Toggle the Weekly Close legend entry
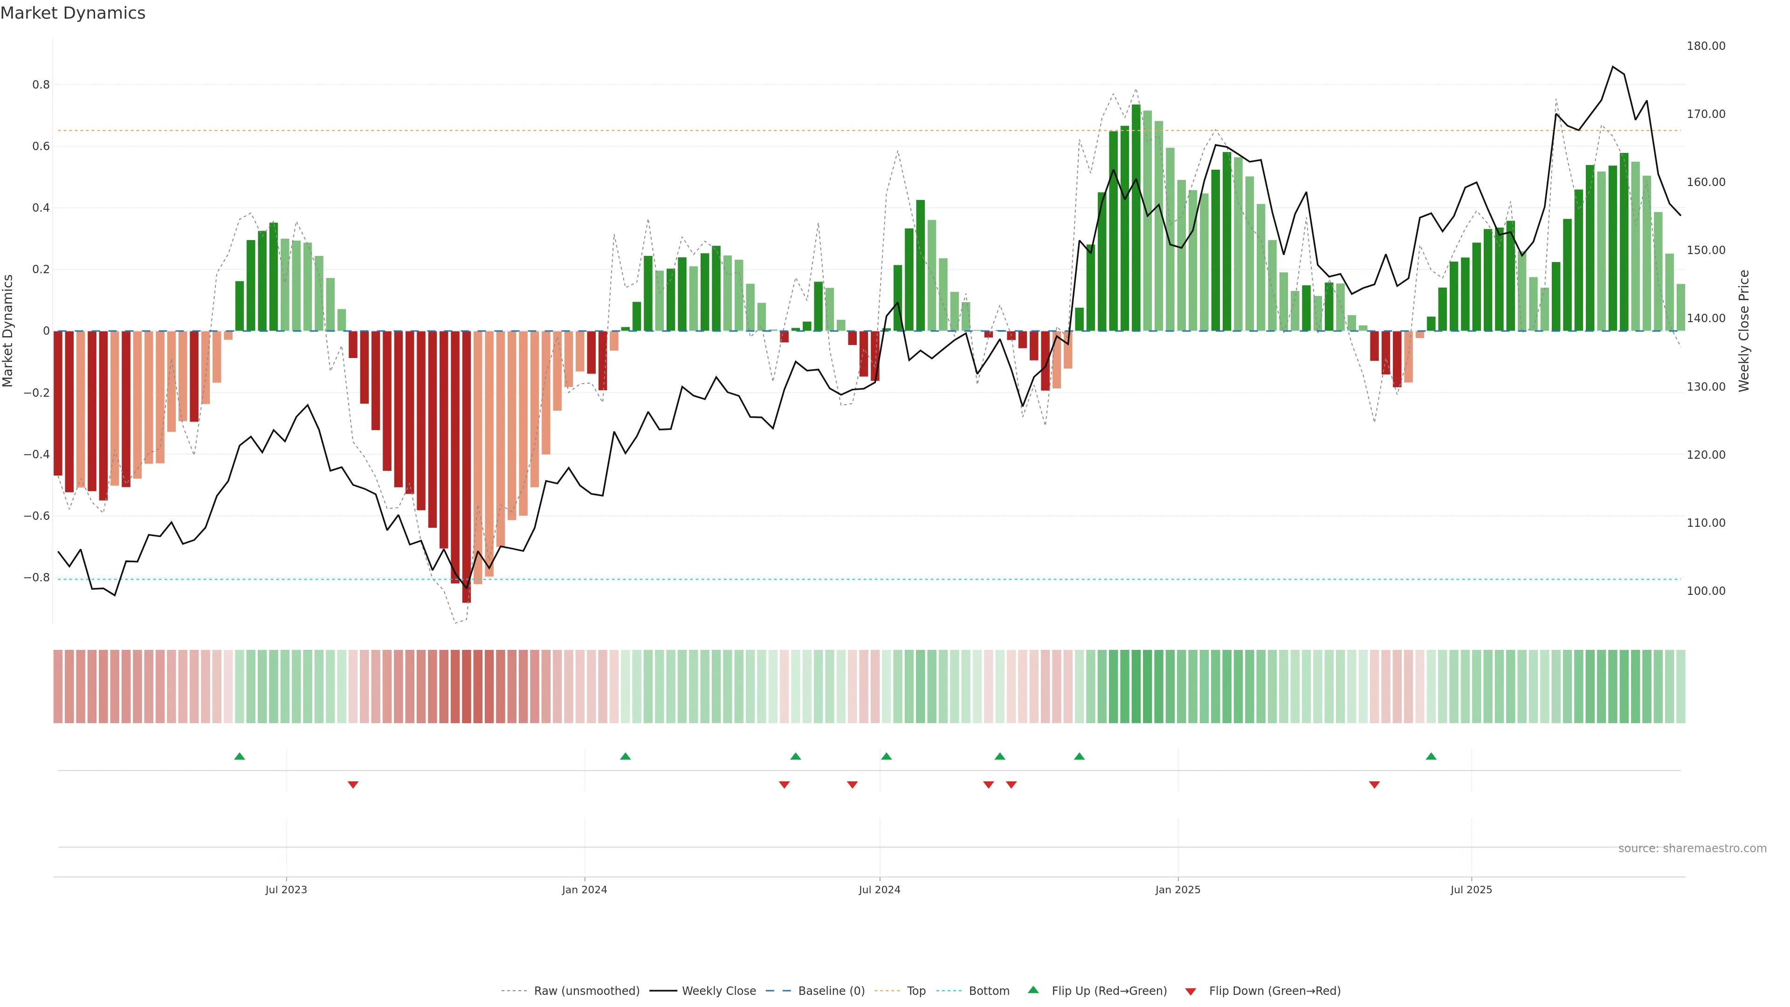Screen dimensions: 1790x1007 click(x=718, y=990)
